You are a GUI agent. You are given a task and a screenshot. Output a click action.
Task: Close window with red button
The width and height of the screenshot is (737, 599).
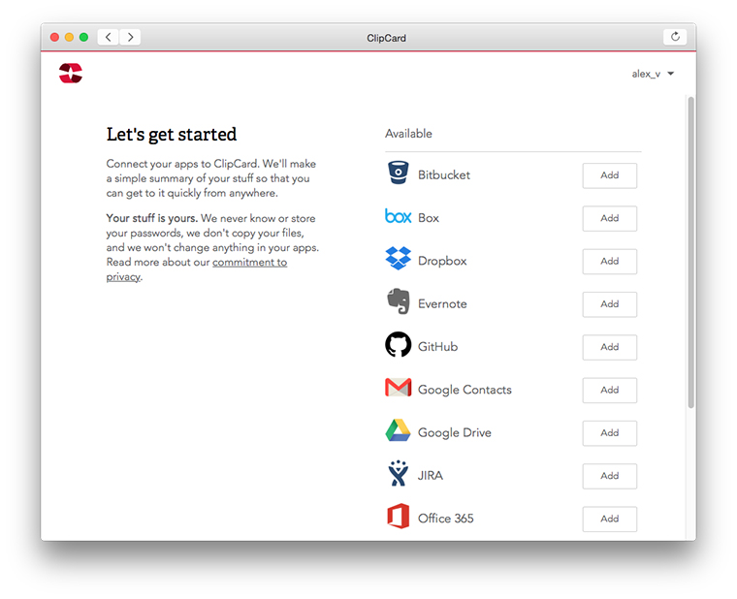point(54,37)
